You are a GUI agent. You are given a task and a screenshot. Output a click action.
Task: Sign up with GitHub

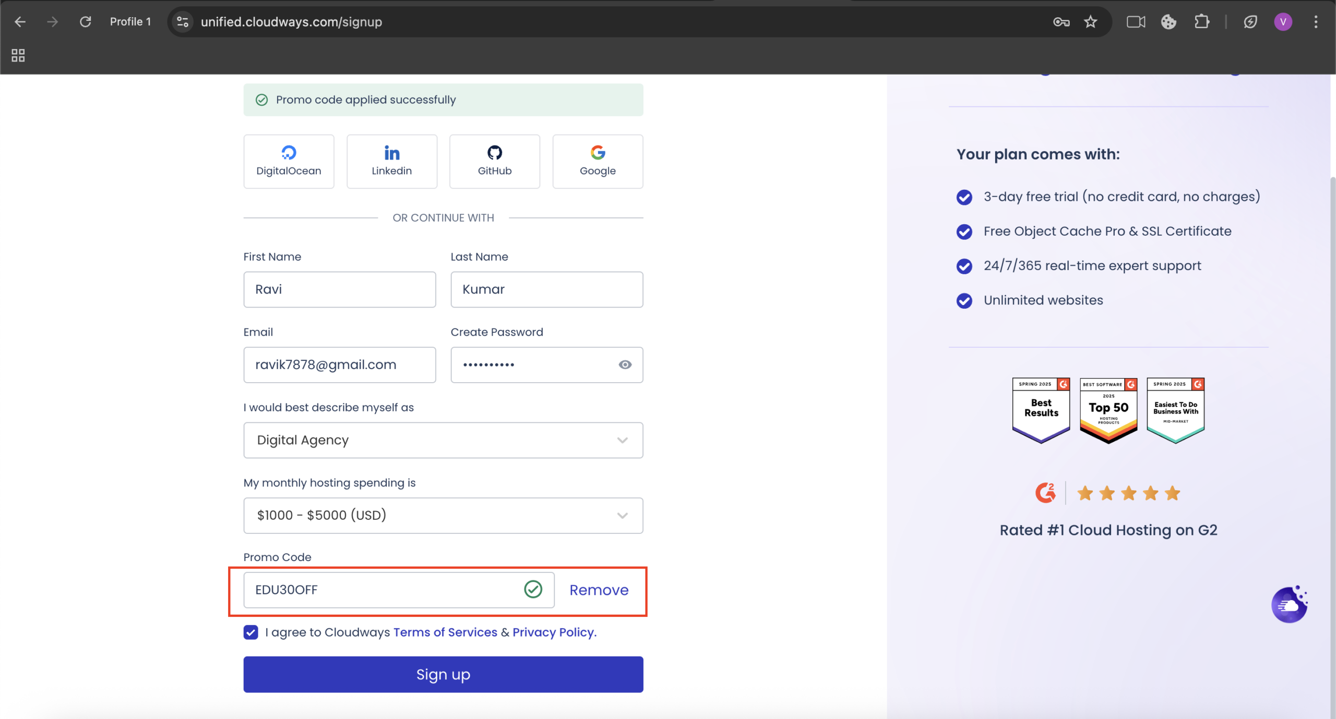pos(495,161)
